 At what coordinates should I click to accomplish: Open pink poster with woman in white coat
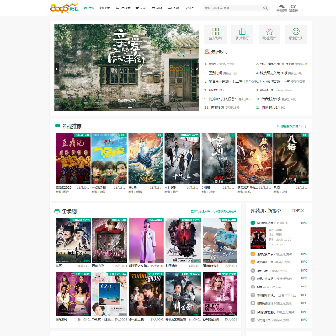(147, 241)
